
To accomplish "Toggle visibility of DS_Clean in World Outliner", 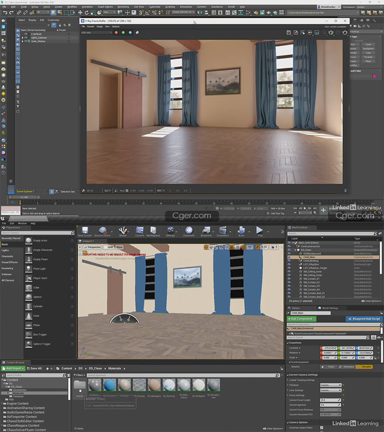I will [289, 250].
